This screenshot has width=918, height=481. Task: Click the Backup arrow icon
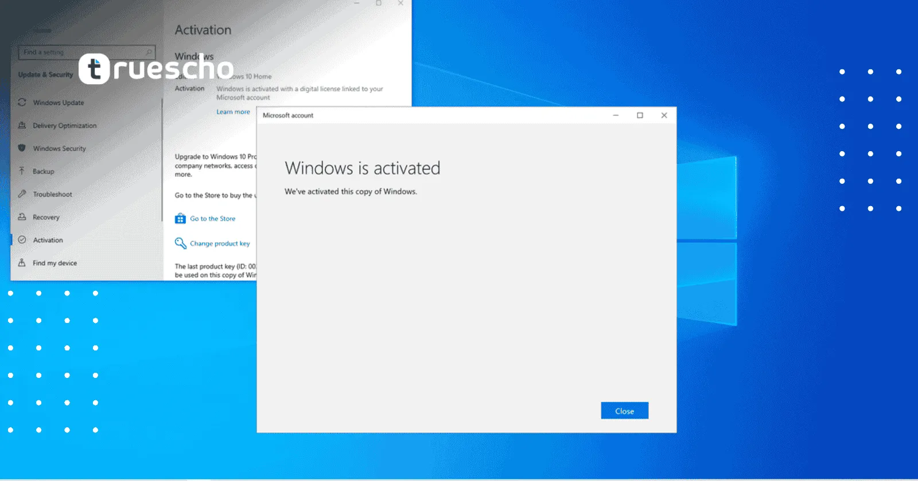(x=22, y=171)
